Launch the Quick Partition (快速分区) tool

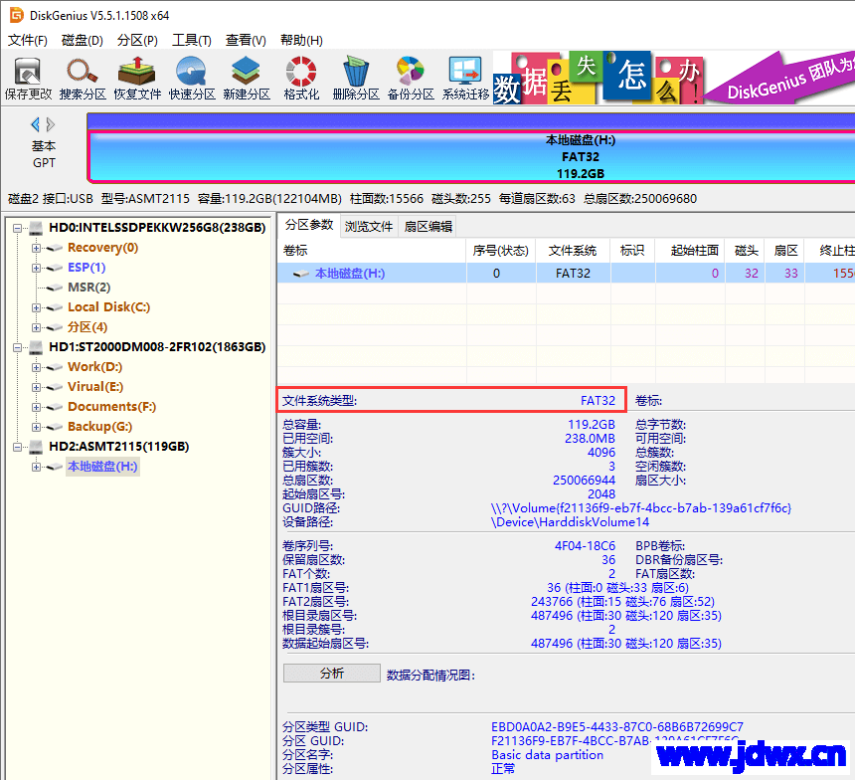192,79
